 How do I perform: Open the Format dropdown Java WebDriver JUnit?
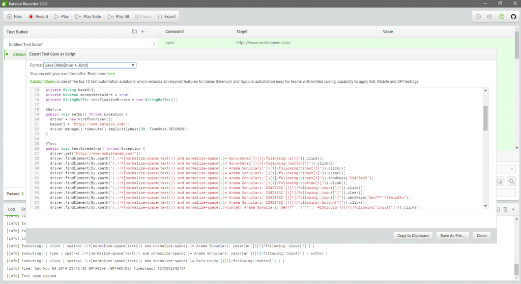[90, 66]
